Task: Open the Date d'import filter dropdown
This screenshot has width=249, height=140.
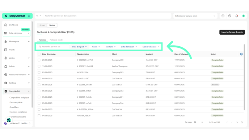Action: (79, 47)
